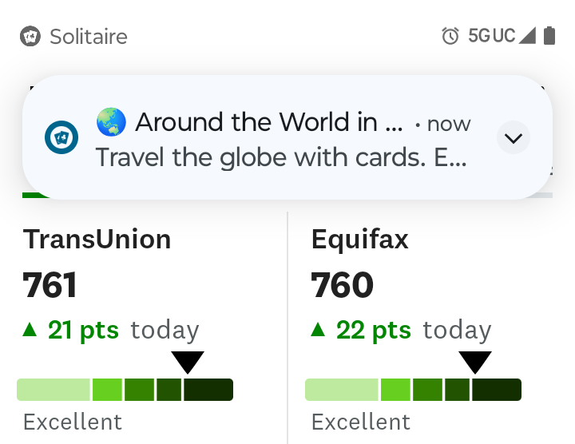
Task: Tap the Solitaire notification app icon
Action: click(61, 138)
